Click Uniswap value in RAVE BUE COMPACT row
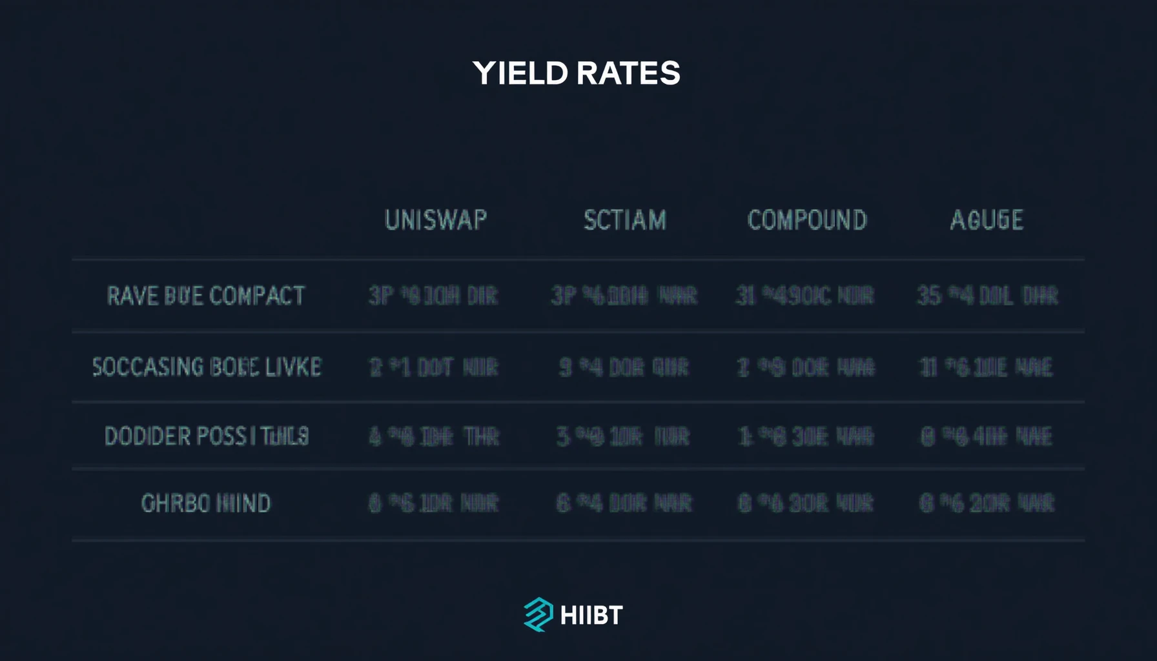Viewport: 1157px width, 661px height. [433, 296]
